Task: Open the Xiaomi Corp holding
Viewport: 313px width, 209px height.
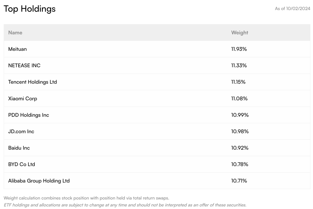Action: pyautogui.click(x=23, y=99)
